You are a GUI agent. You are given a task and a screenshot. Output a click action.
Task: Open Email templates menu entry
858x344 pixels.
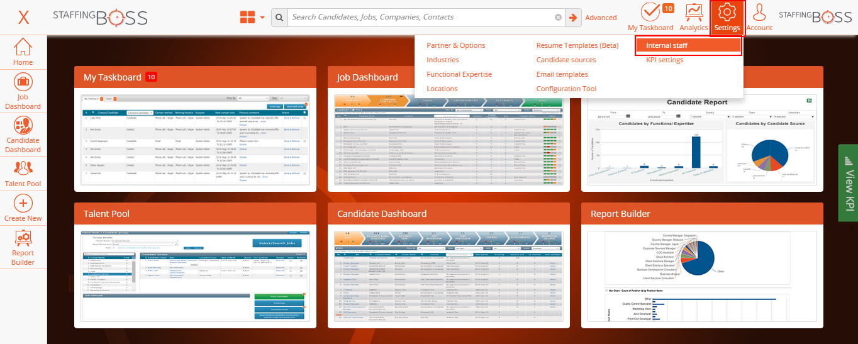tap(562, 74)
